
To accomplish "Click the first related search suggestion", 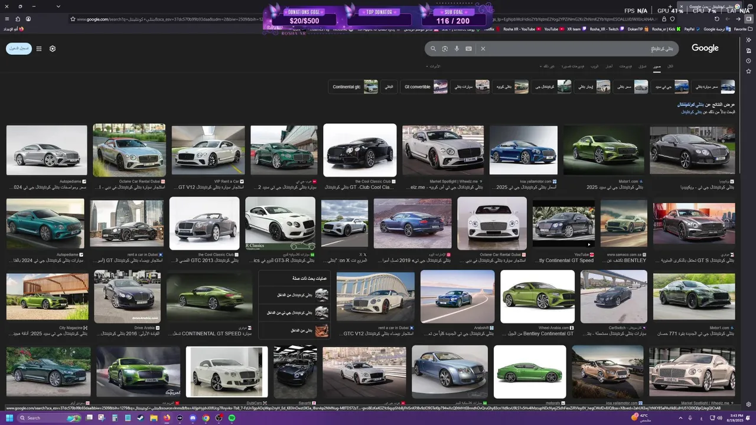I will tap(294, 295).
